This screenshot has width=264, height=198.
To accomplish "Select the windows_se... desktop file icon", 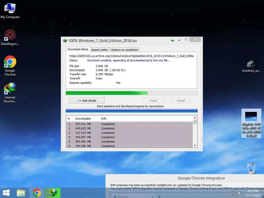I will click(x=251, y=66).
